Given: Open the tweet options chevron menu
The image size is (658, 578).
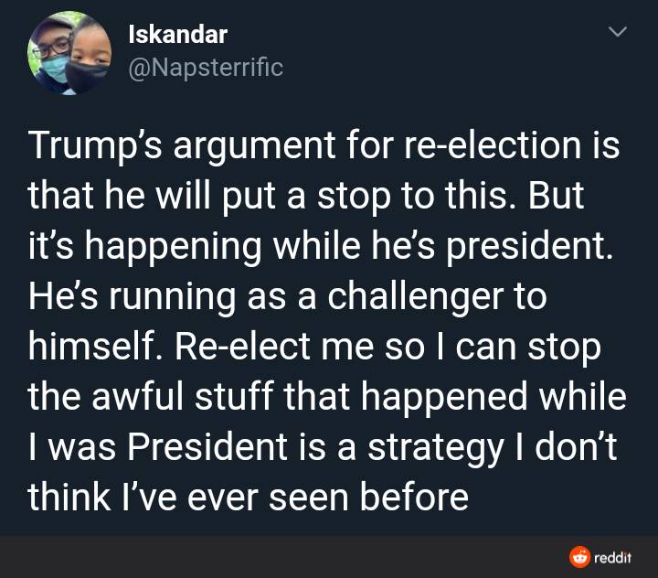Looking at the screenshot, I should tap(618, 31).
